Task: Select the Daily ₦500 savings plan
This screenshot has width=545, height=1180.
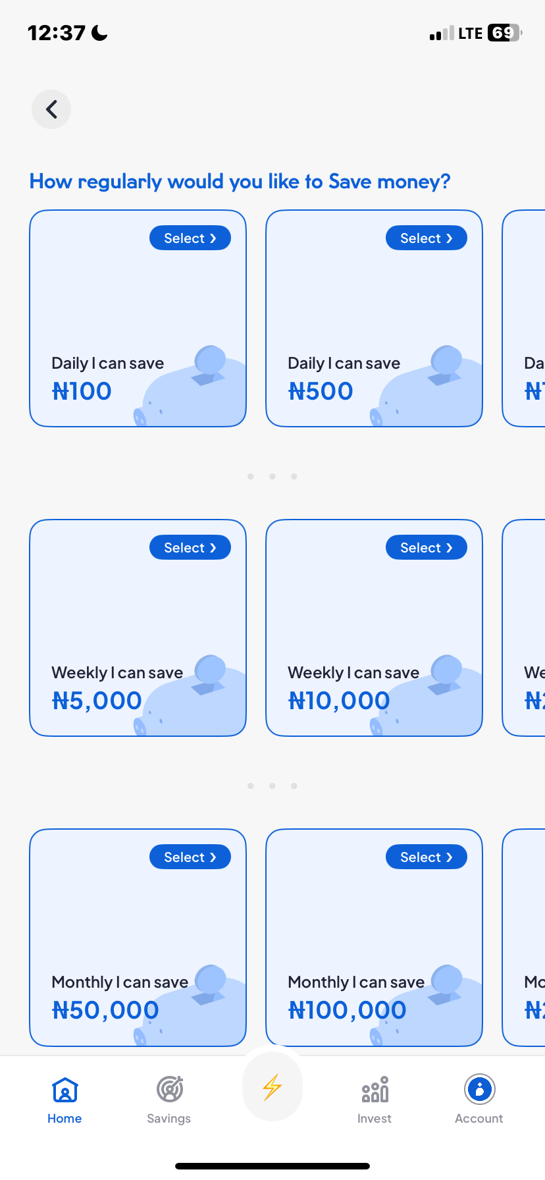Action: pyautogui.click(x=427, y=238)
